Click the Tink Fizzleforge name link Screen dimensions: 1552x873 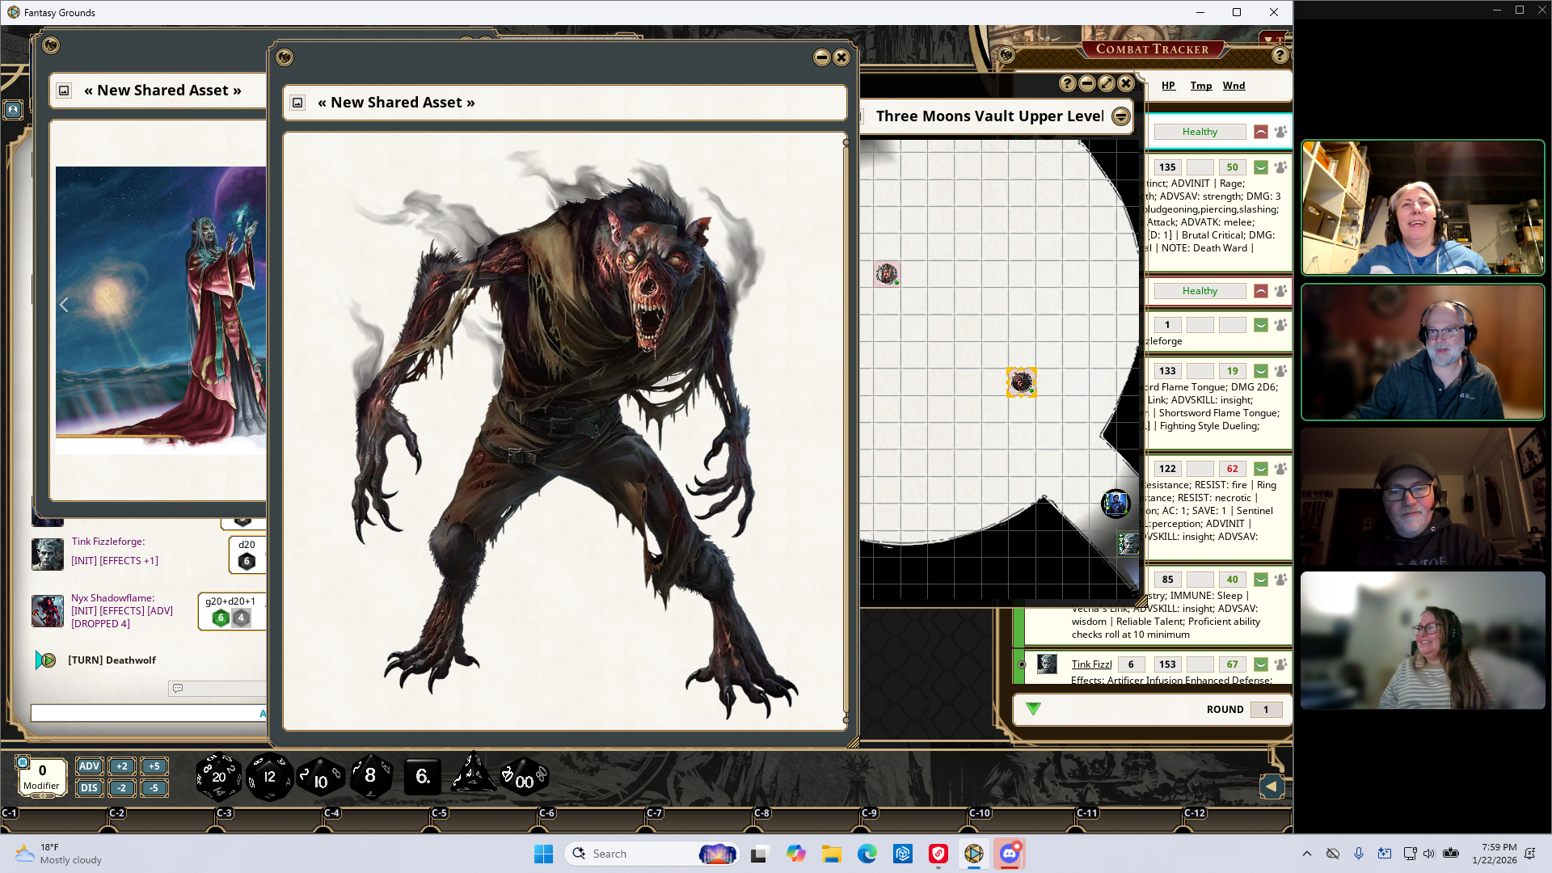click(x=1091, y=664)
